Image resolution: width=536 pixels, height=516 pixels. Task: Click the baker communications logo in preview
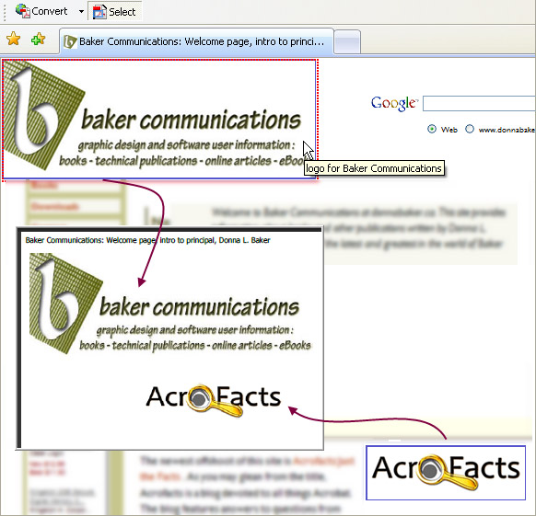[x=170, y=304]
